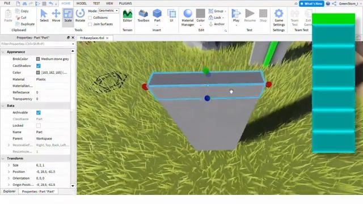Expand the Size property
Screen dimensions: 363x204
(x=9, y=165)
